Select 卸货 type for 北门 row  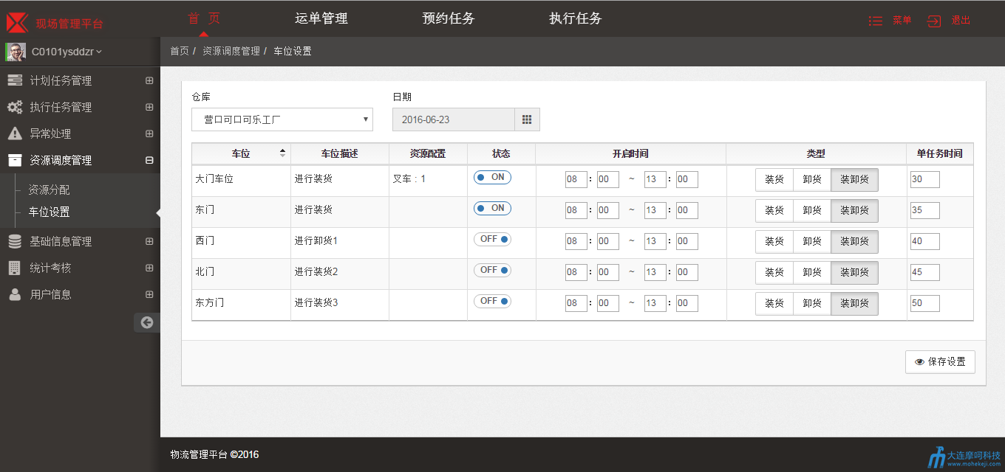[812, 272]
